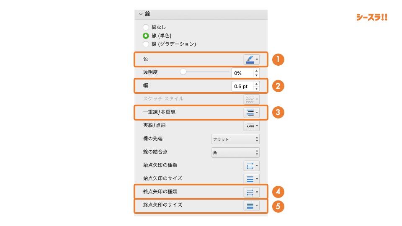Viewport: 402px width, 226px height.
Task: Click the 線 section header label
Action: coord(148,14)
